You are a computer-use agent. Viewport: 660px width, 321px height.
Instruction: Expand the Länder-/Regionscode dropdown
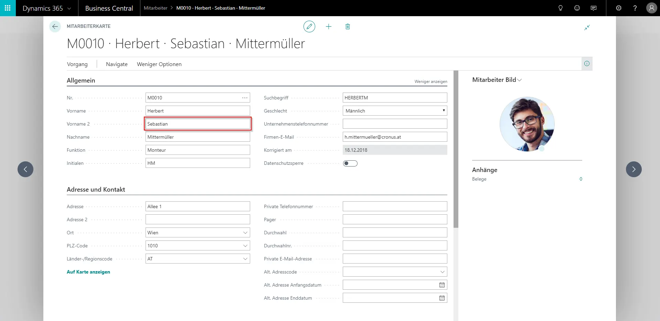(x=245, y=259)
